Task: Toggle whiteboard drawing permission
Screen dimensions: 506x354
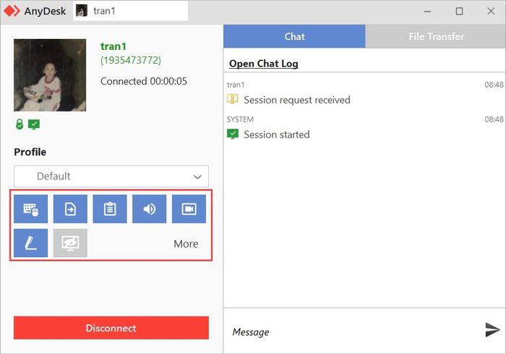Action: pos(30,243)
